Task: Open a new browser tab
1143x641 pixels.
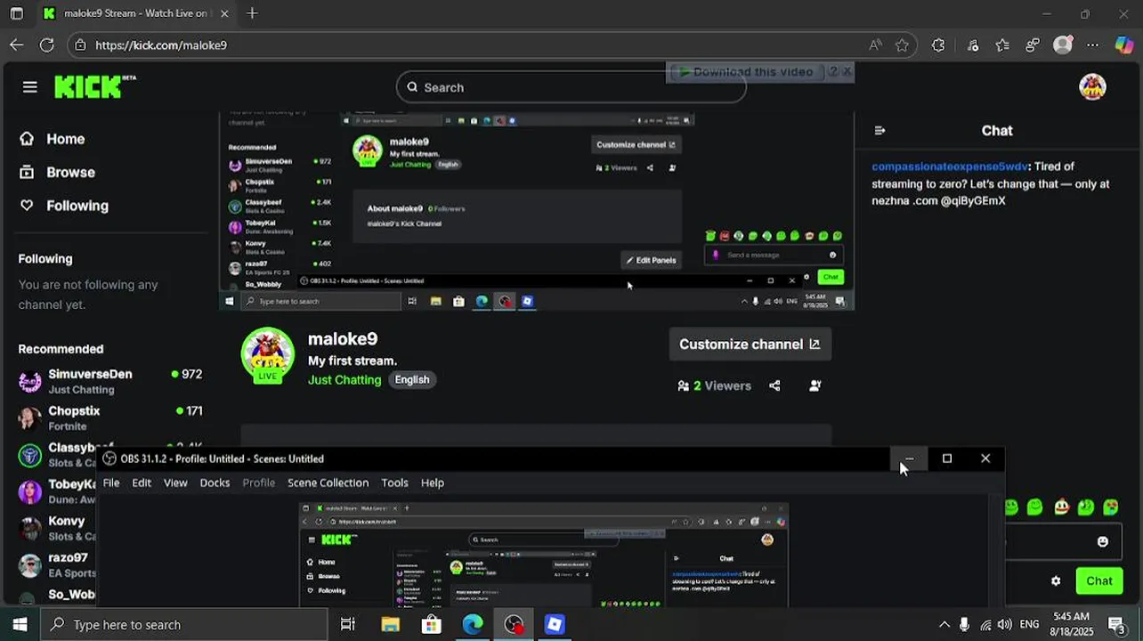Action: (252, 13)
